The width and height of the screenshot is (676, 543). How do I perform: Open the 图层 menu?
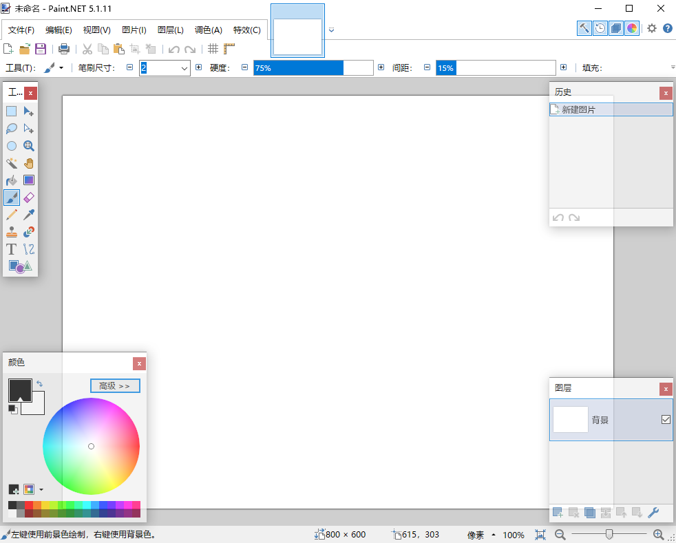pyautogui.click(x=169, y=30)
